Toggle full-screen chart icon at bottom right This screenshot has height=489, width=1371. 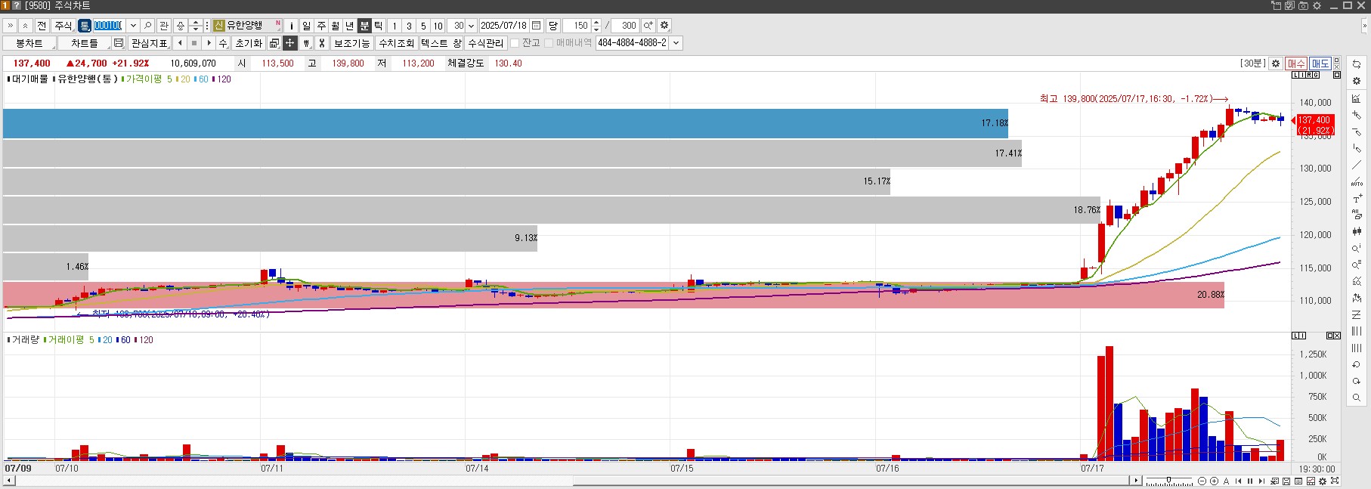1335,481
